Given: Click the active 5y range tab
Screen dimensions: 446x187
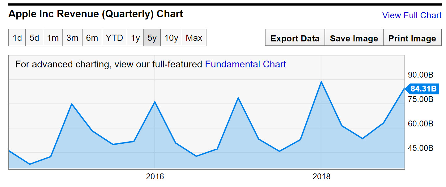Looking at the screenshot, I should click(x=152, y=38).
